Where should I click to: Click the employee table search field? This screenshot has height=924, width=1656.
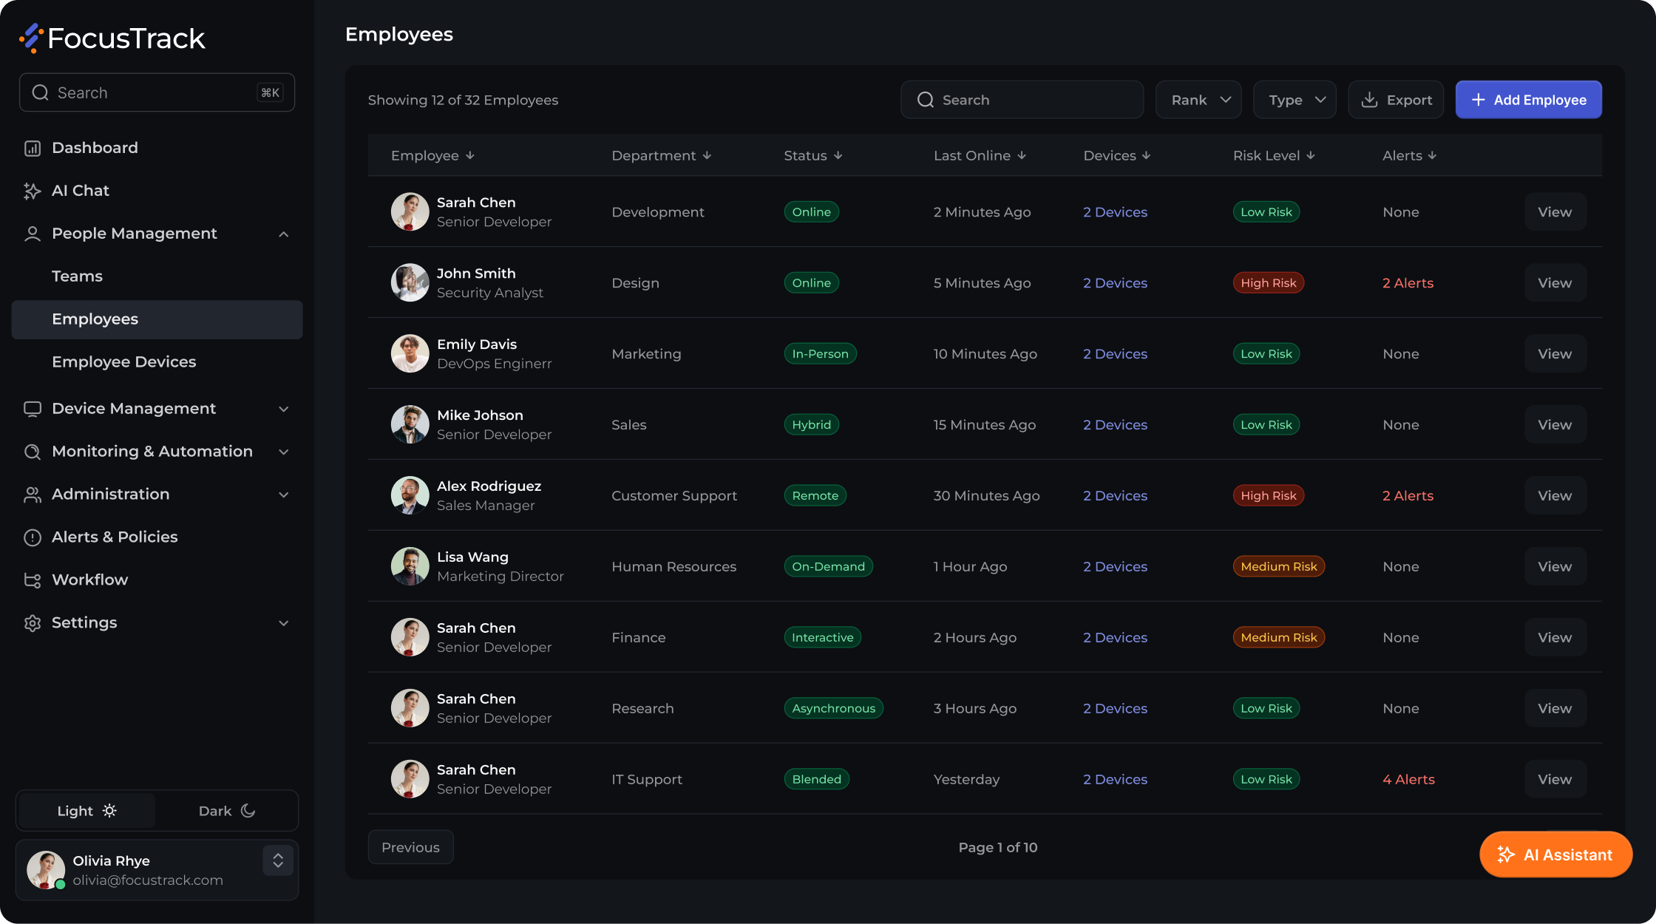tap(1022, 100)
